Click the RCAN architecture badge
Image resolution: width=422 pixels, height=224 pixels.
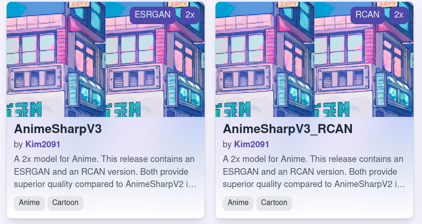click(x=368, y=15)
